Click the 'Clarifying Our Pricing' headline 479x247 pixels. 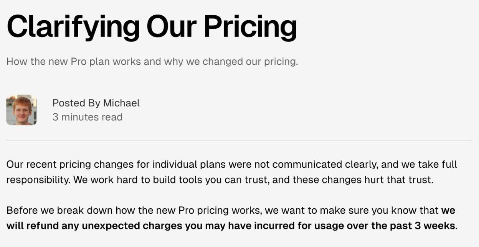click(x=152, y=27)
